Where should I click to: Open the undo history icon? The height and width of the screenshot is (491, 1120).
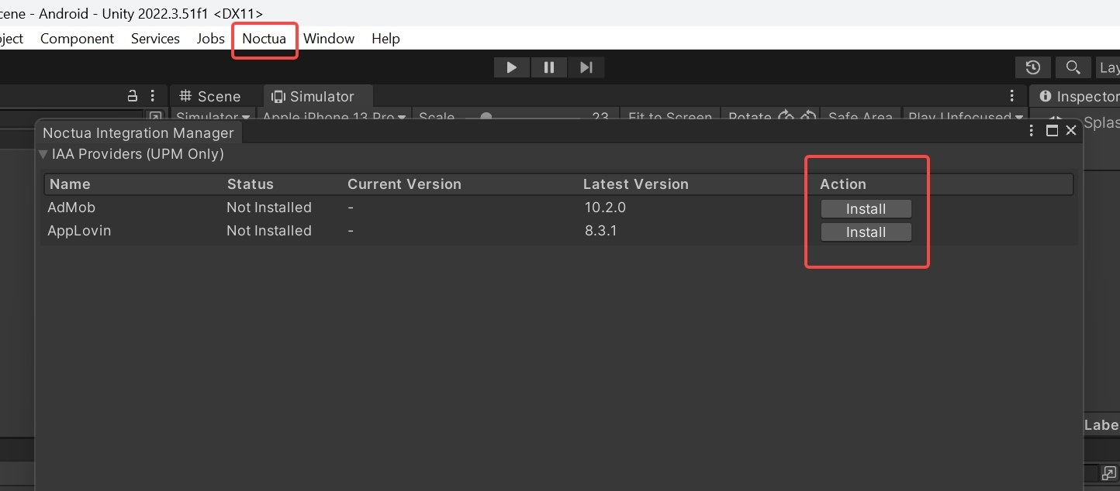tap(1033, 67)
